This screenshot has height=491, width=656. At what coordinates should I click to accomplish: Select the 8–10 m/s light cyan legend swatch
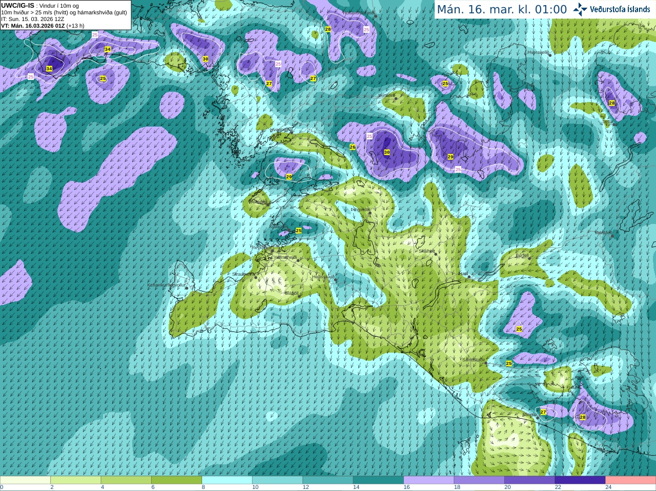(227, 480)
